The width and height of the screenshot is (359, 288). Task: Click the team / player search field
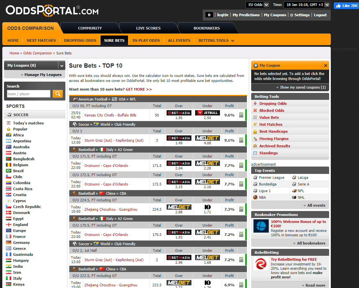click(x=29, y=94)
